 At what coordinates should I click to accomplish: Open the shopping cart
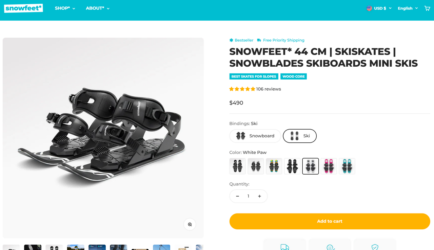[x=427, y=8]
